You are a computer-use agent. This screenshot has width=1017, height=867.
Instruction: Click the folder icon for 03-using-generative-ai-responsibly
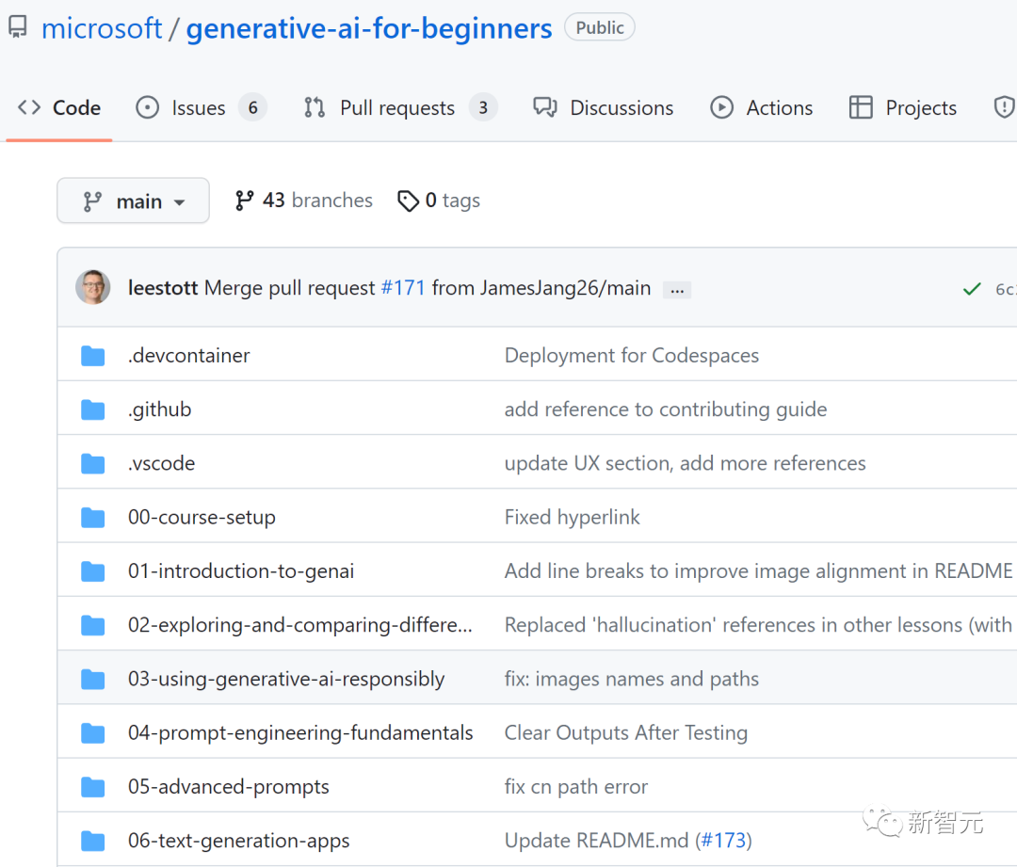tap(93, 680)
